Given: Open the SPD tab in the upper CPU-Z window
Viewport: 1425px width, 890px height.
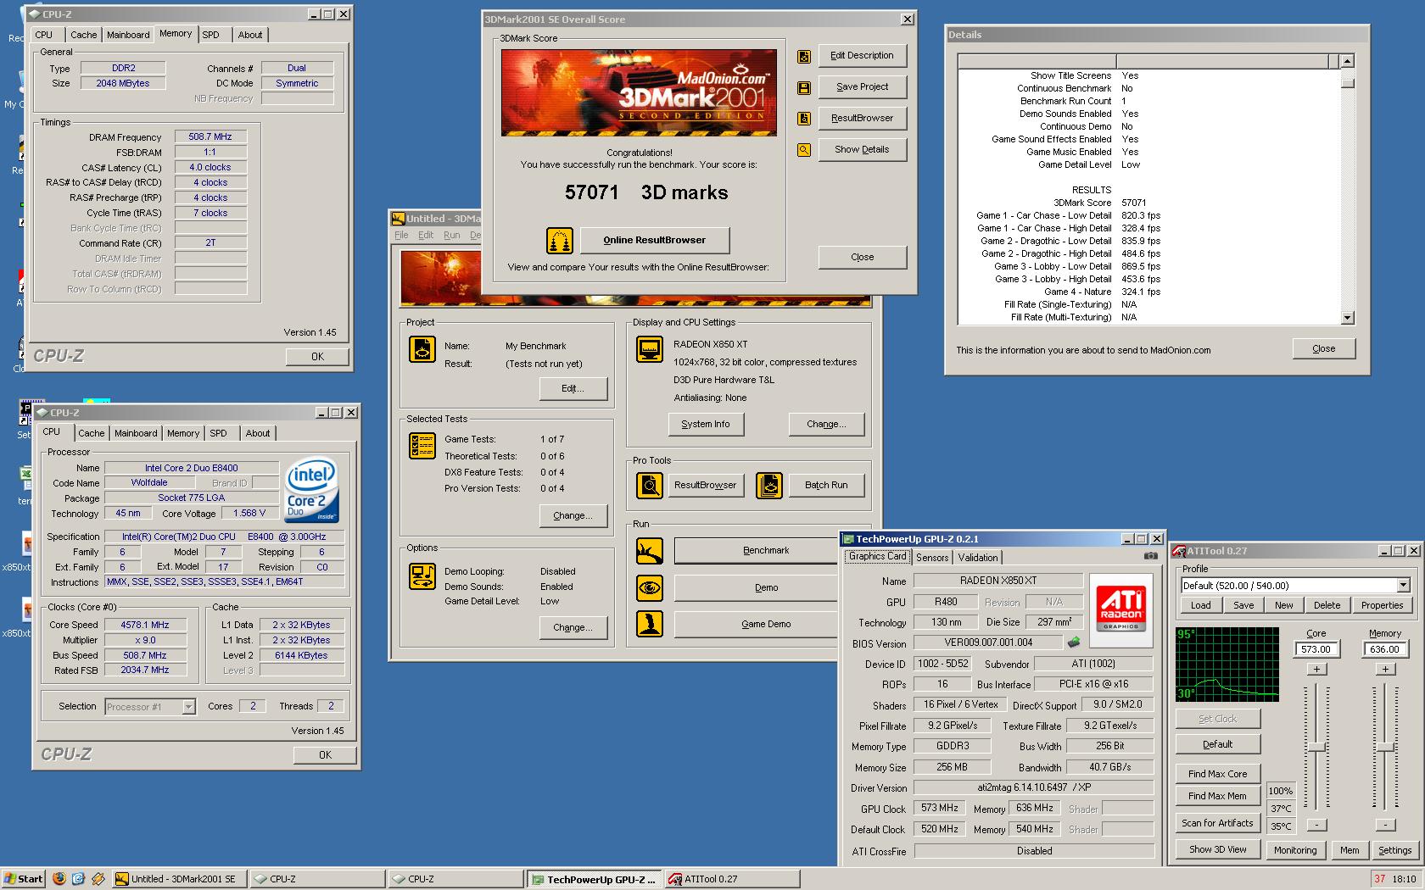Looking at the screenshot, I should (210, 35).
